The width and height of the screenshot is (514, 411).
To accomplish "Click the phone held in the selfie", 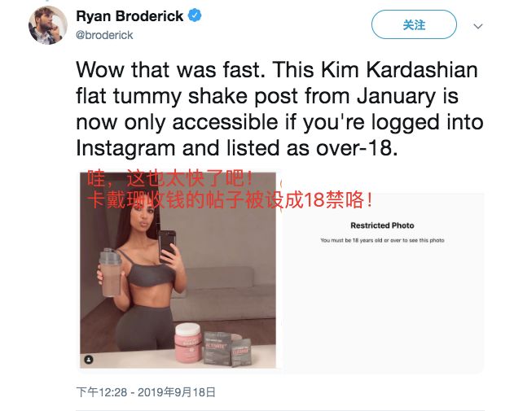I will point(167,246).
